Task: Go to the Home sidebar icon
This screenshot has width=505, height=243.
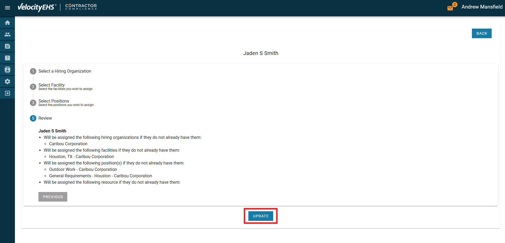Action: [x=7, y=23]
